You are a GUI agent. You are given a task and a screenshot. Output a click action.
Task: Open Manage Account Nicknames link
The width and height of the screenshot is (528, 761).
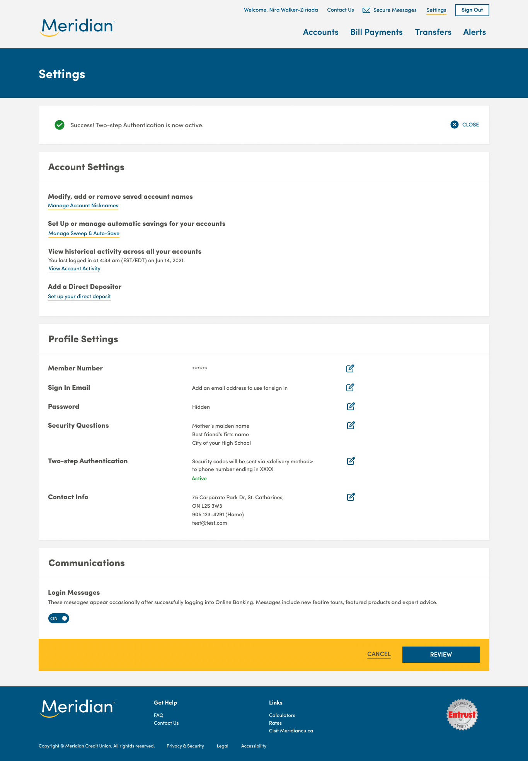pos(83,206)
